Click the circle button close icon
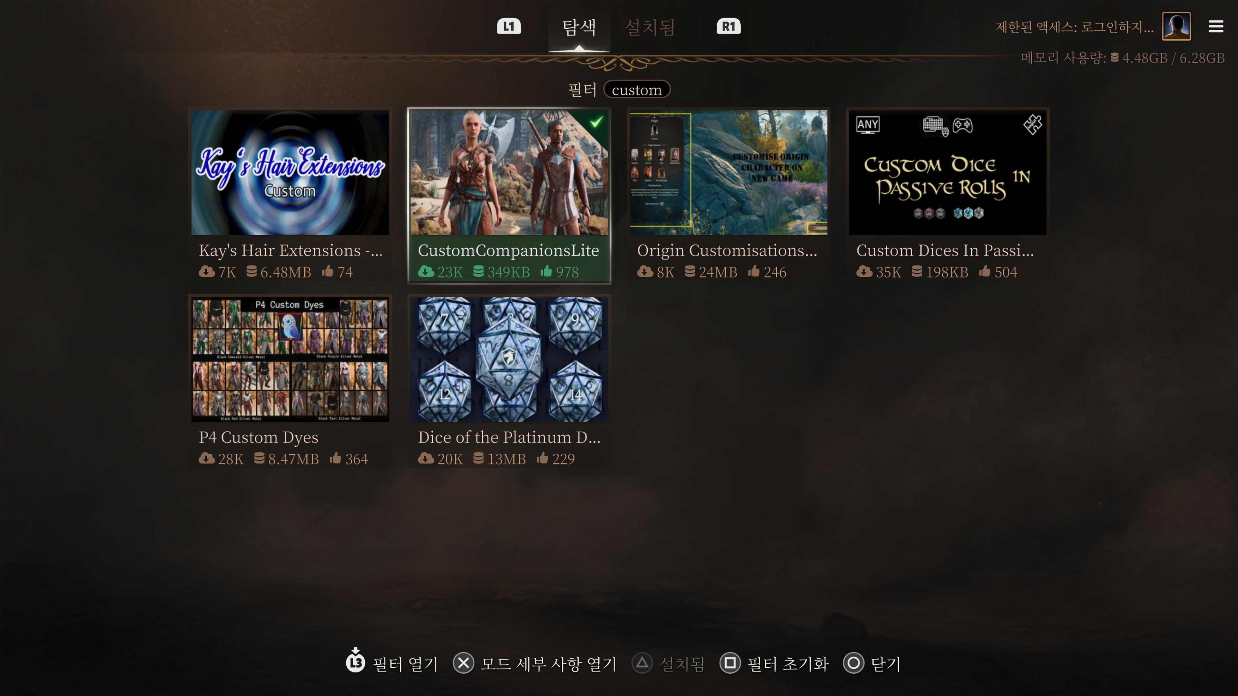The width and height of the screenshot is (1238, 696). [853, 663]
